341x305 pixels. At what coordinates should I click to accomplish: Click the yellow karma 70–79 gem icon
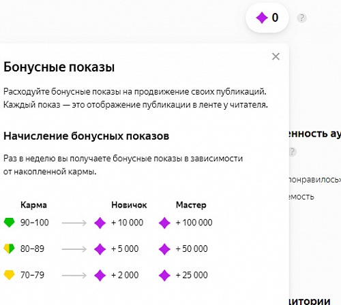(x=10, y=275)
